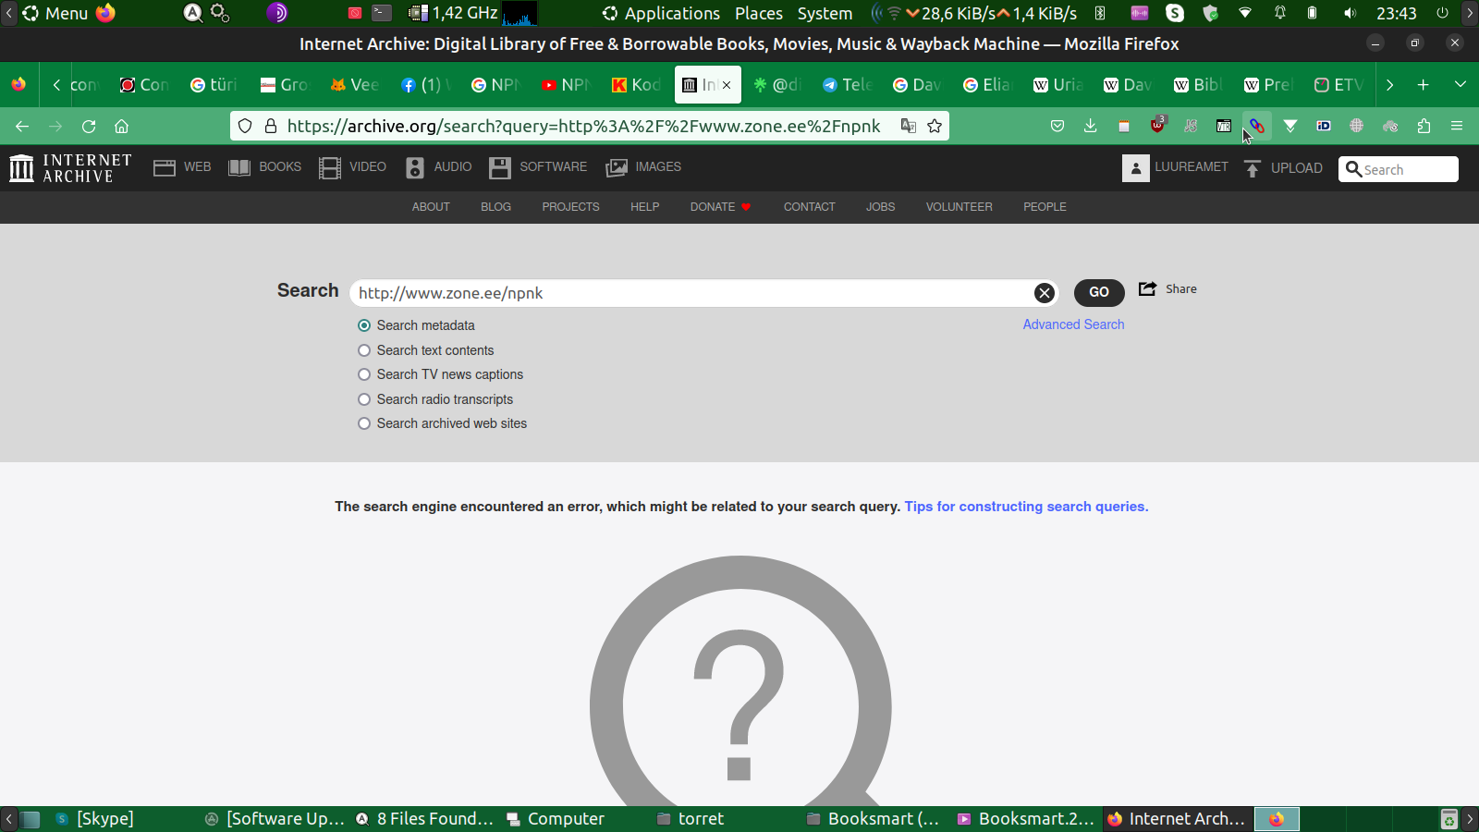This screenshot has width=1479, height=832.
Task: Open the VIDEO media menu
Action: pyautogui.click(x=352, y=167)
